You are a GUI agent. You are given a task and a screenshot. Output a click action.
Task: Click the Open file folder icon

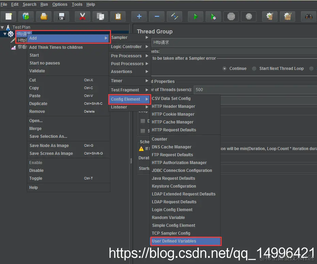(44, 16)
